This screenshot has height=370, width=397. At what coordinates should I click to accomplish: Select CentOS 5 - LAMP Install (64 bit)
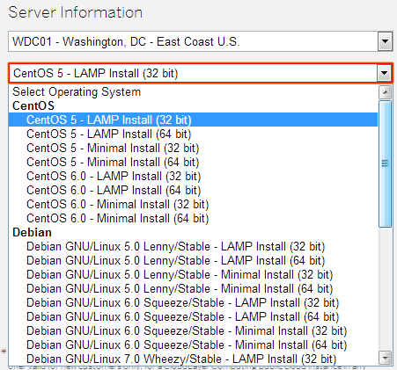(x=193, y=134)
